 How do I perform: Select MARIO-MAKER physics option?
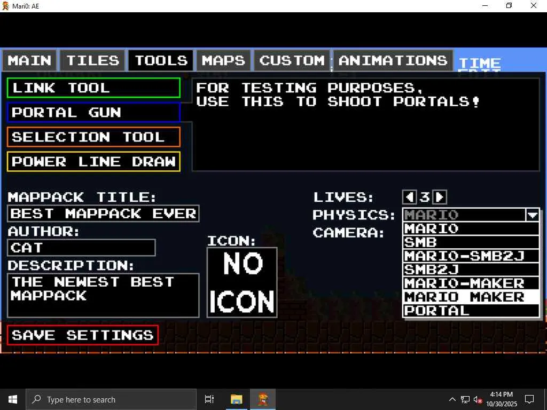coord(471,283)
